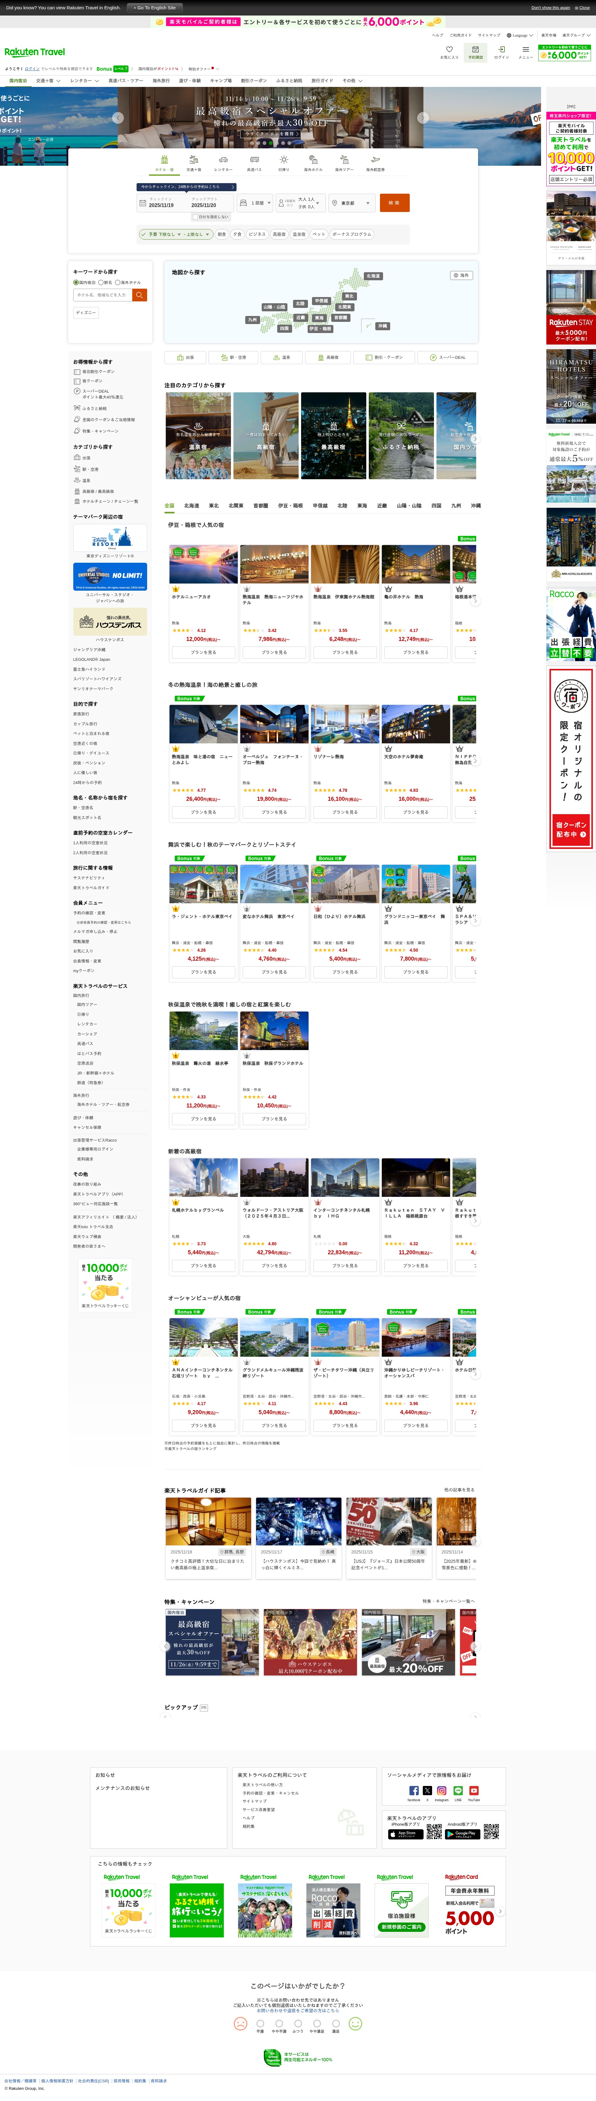The image size is (596, 2101).
Task: Select the やや不満 feedback radio button
Action: [x=279, y=2023]
